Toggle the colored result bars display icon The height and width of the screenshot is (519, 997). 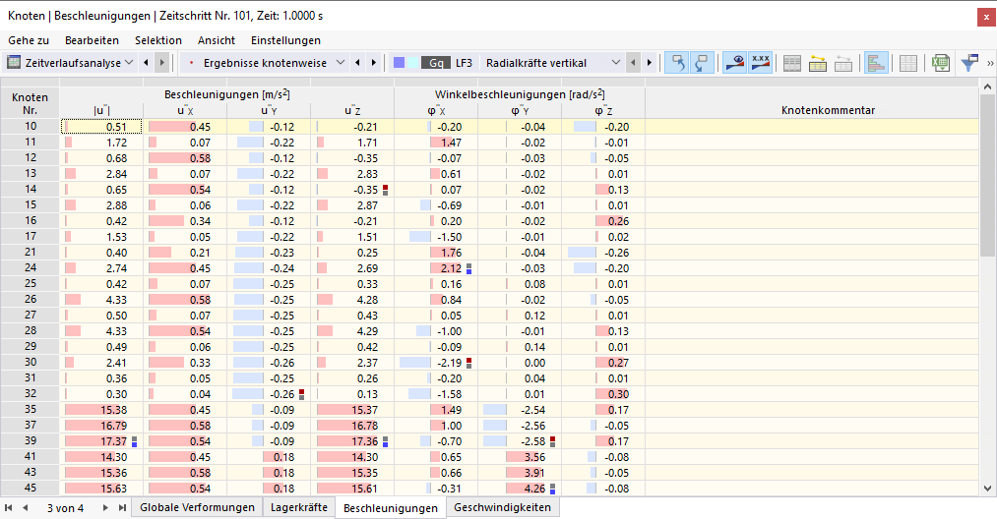click(x=876, y=63)
